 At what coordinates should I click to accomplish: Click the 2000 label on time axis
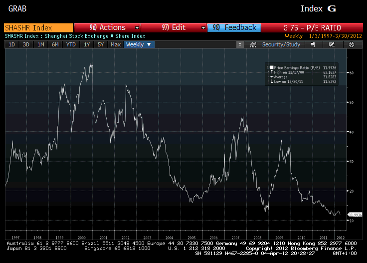tap(82, 238)
